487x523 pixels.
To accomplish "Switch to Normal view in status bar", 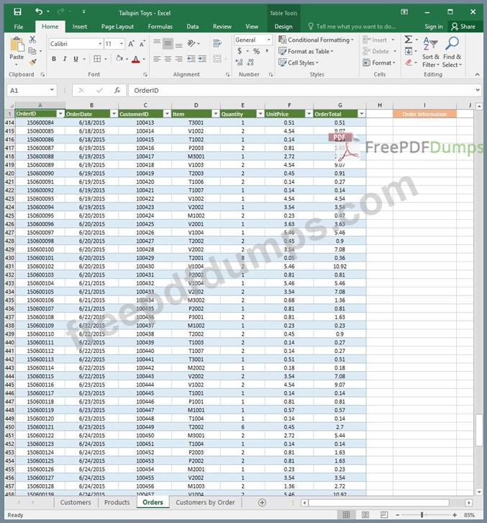I will pos(346,514).
